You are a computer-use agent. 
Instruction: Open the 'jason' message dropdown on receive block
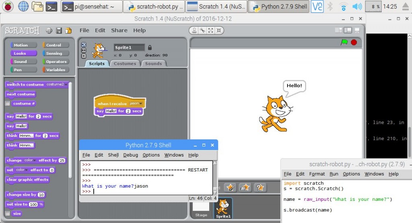[140, 104]
